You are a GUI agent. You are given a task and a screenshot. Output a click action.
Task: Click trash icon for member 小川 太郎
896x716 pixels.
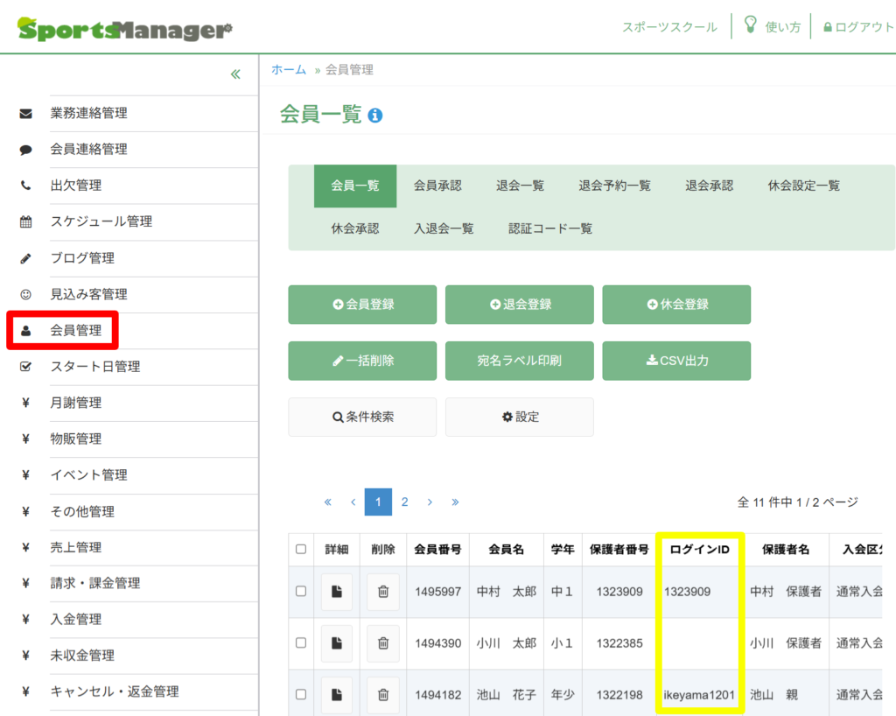click(x=383, y=643)
